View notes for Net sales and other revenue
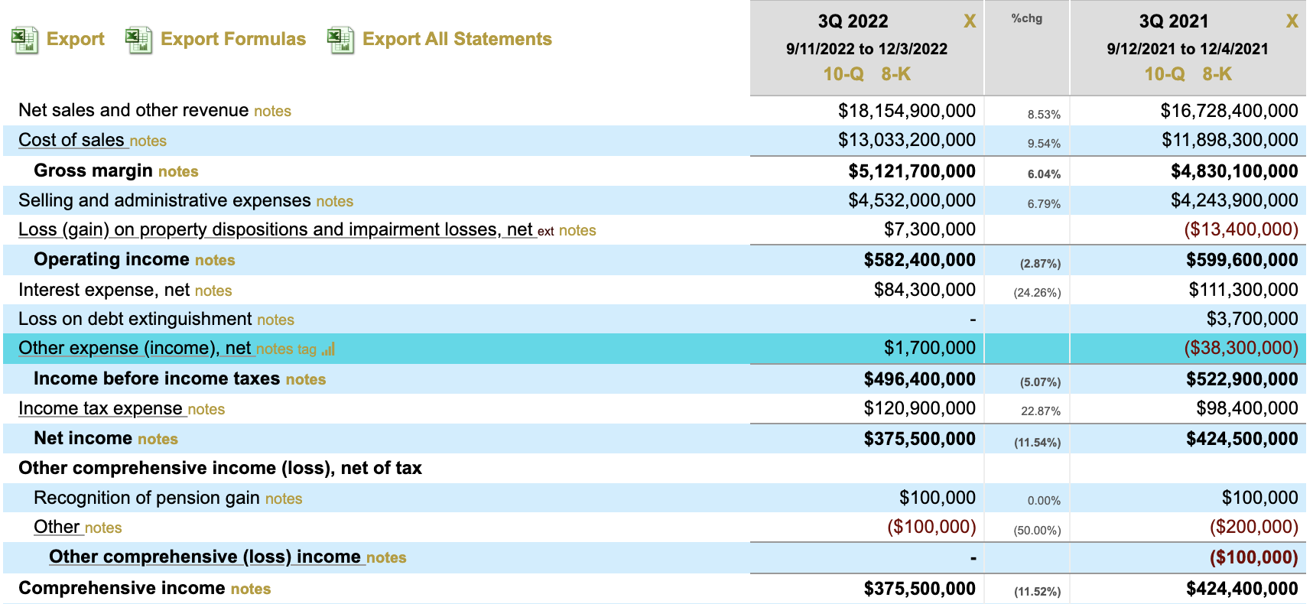The height and width of the screenshot is (604, 1313). (x=272, y=112)
